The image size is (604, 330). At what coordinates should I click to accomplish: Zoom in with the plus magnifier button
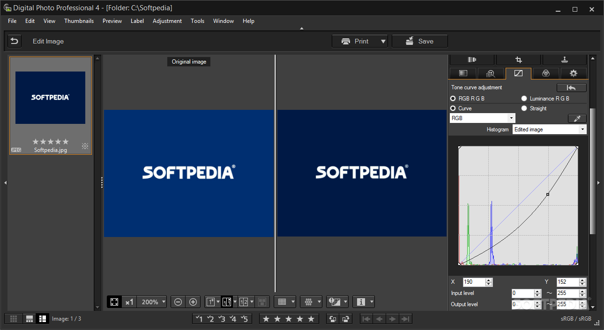(x=193, y=302)
